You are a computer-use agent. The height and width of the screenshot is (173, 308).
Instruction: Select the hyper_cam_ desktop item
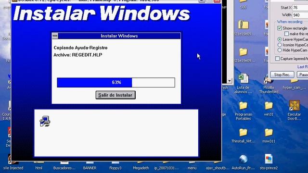(294, 85)
